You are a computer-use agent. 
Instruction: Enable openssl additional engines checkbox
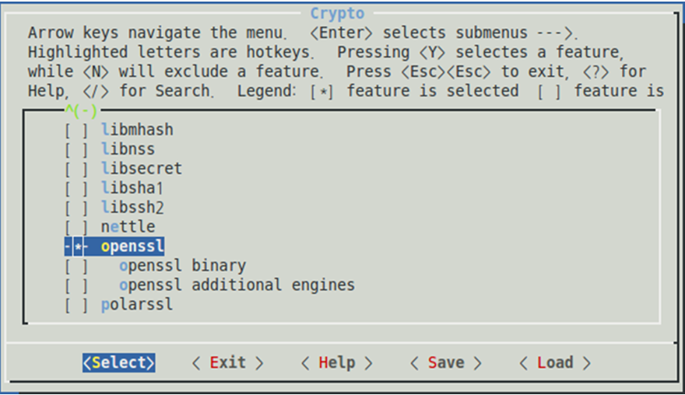pos(76,285)
